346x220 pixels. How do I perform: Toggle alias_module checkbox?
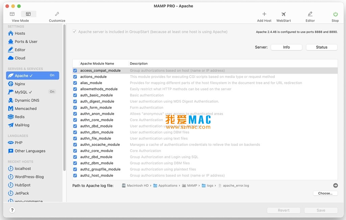coord(75,83)
